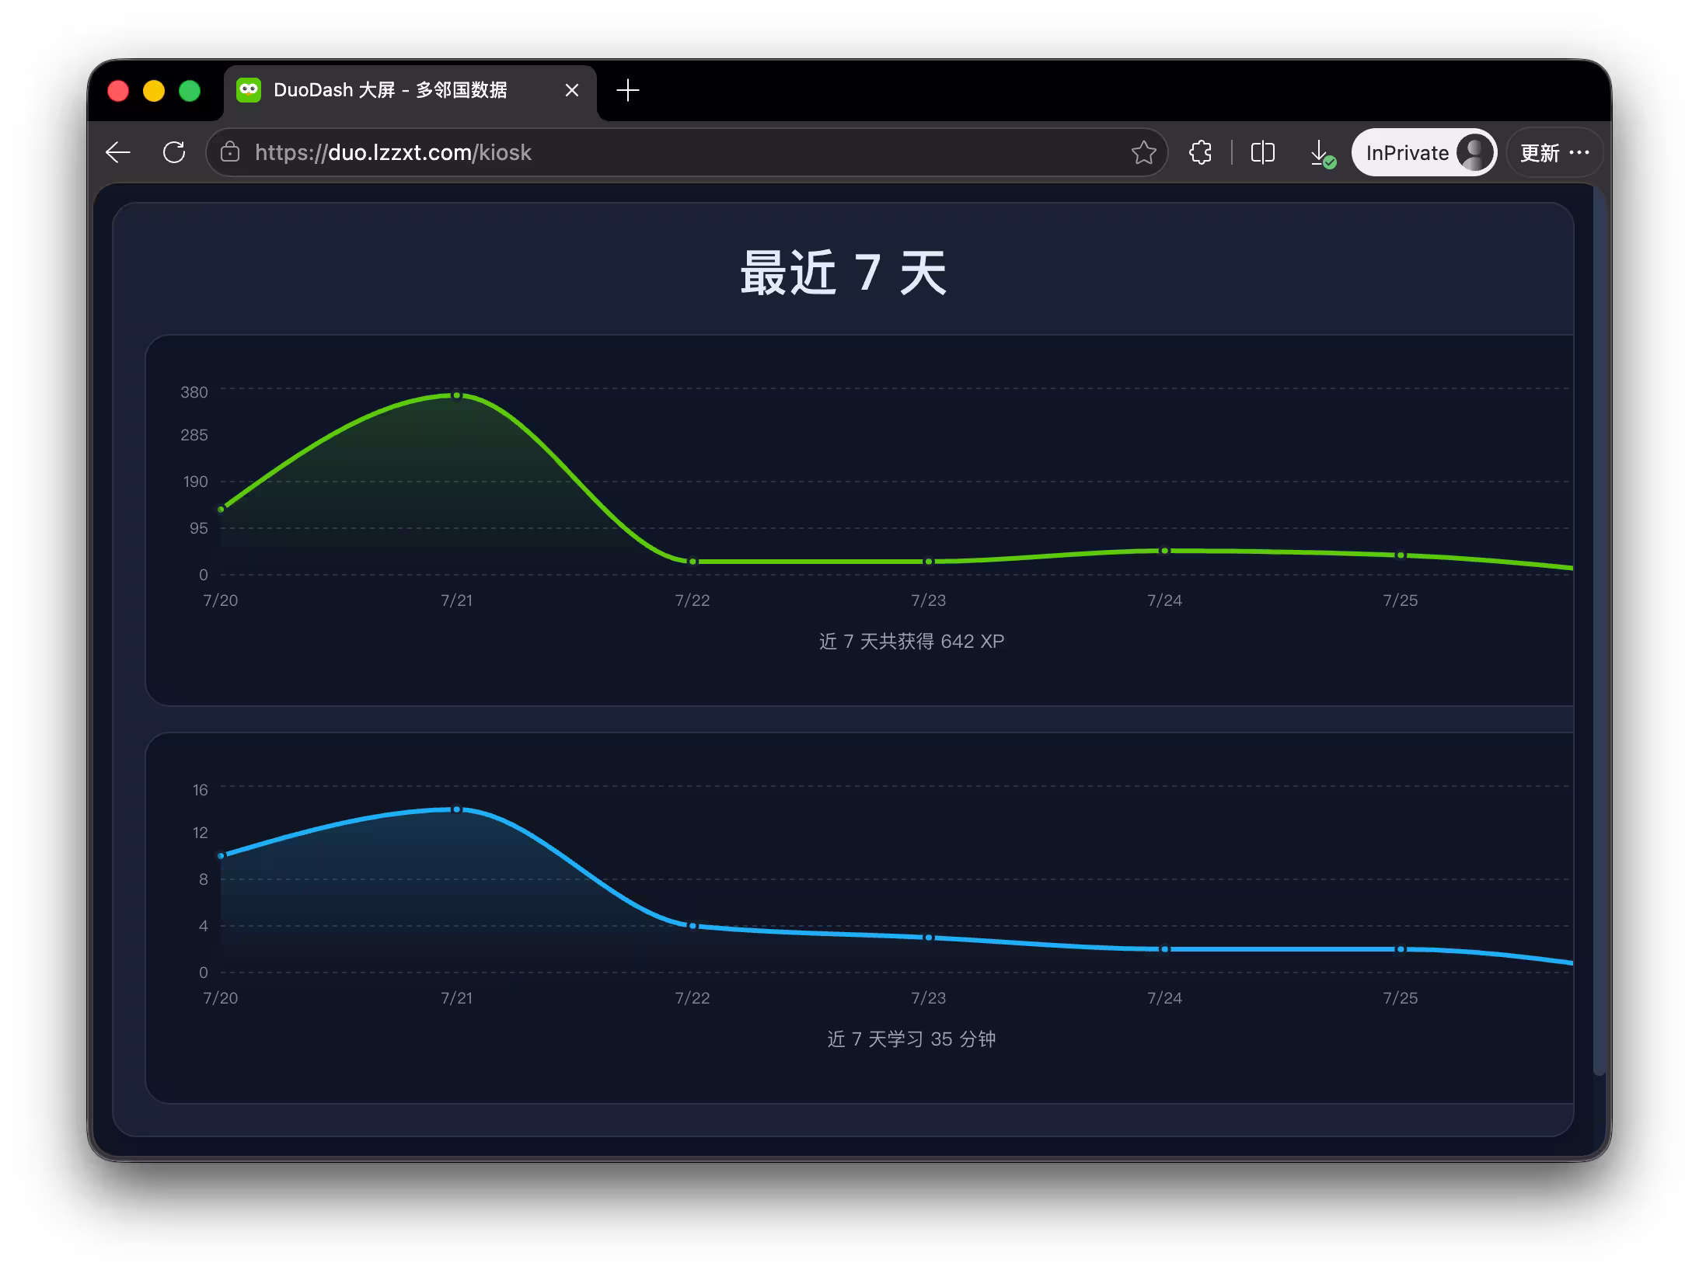Close the DuoDash tab
1699x1277 pixels.
(572, 90)
